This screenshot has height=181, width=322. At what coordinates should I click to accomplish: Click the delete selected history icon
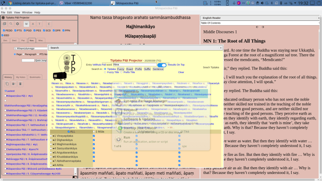click(x=14, y=84)
